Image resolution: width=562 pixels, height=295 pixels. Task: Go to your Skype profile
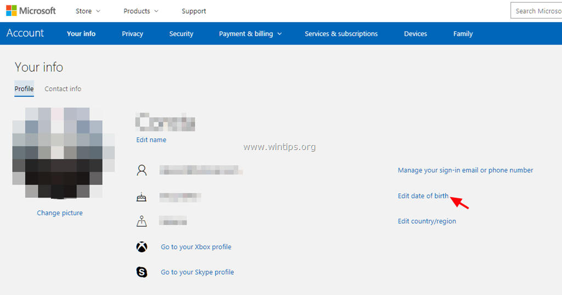(197, 272)
